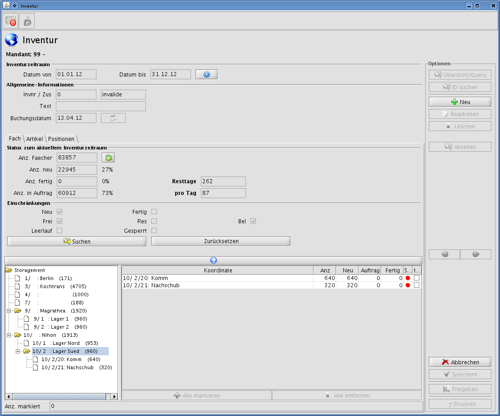The width and height of the screenshot is (500, 416).
Task: Click the Datum von input field
Action: click(76, 74)
